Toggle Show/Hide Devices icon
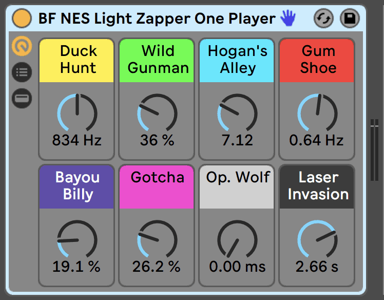 coord(22,98)
